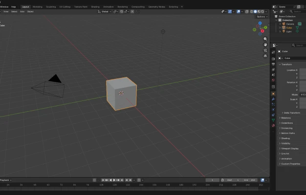Toggle X-ray mode in viewport header
The width and height of the screenshot is (306, 195).
(x=247, y=12)
